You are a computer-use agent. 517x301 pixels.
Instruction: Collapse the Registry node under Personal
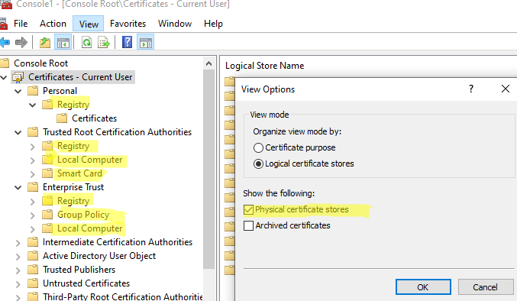coord(33,105)
